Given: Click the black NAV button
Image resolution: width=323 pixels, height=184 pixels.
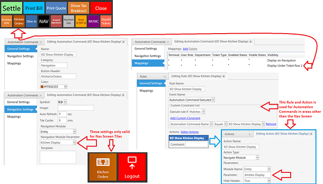Looking at the screenshot, I should (x=44, y=21).
